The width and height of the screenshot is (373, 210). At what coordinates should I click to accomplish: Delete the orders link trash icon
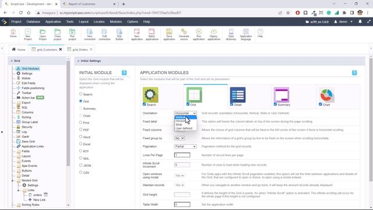tap(45, 195)
